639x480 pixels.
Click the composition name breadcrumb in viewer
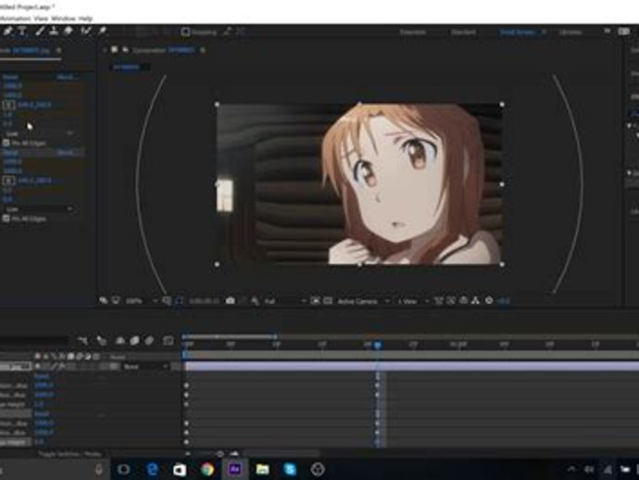pyautogui.click(x=126, y=67)
